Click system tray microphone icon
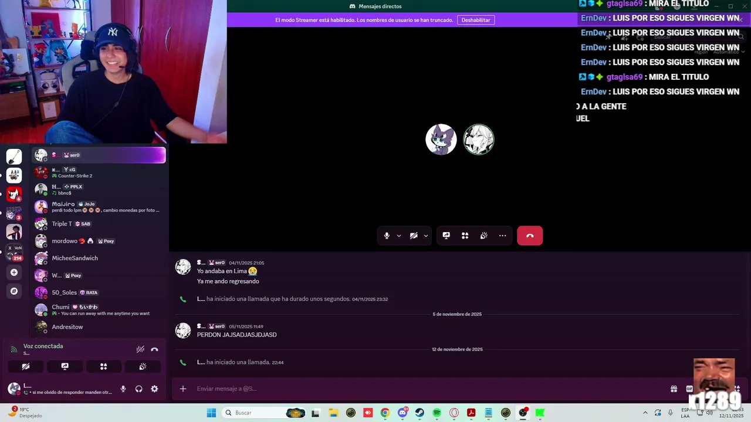This screenshot has width=751, height=422. (x=671, y=413)
